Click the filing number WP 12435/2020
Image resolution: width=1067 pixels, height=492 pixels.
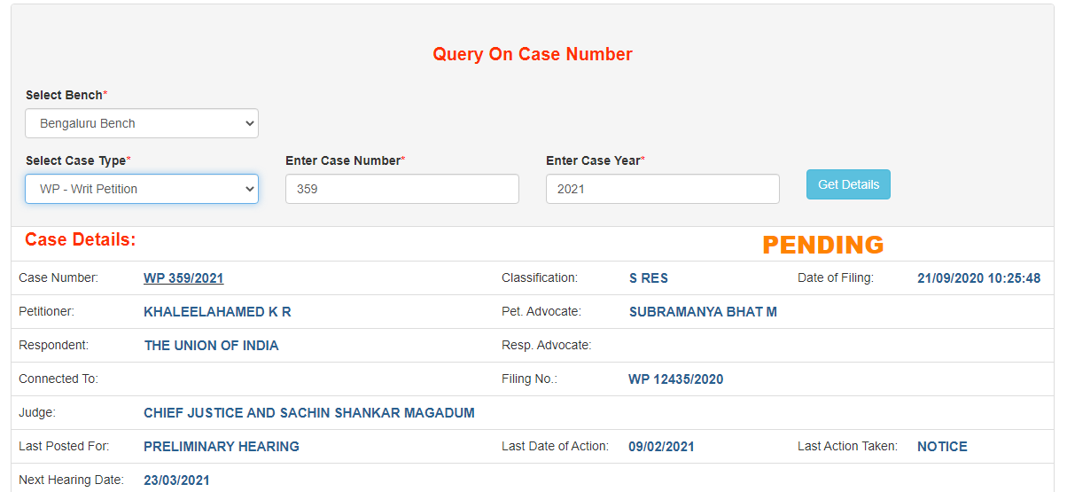point(675,379)
